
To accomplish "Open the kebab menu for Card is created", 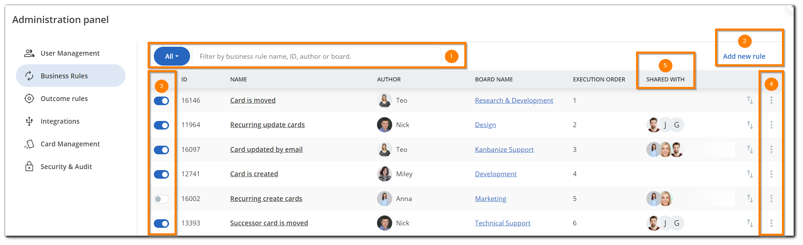I will (x=771, y=174).
